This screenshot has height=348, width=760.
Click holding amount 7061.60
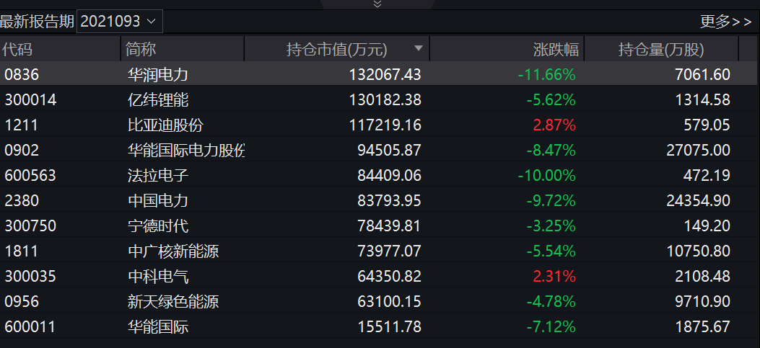[702, 74]
